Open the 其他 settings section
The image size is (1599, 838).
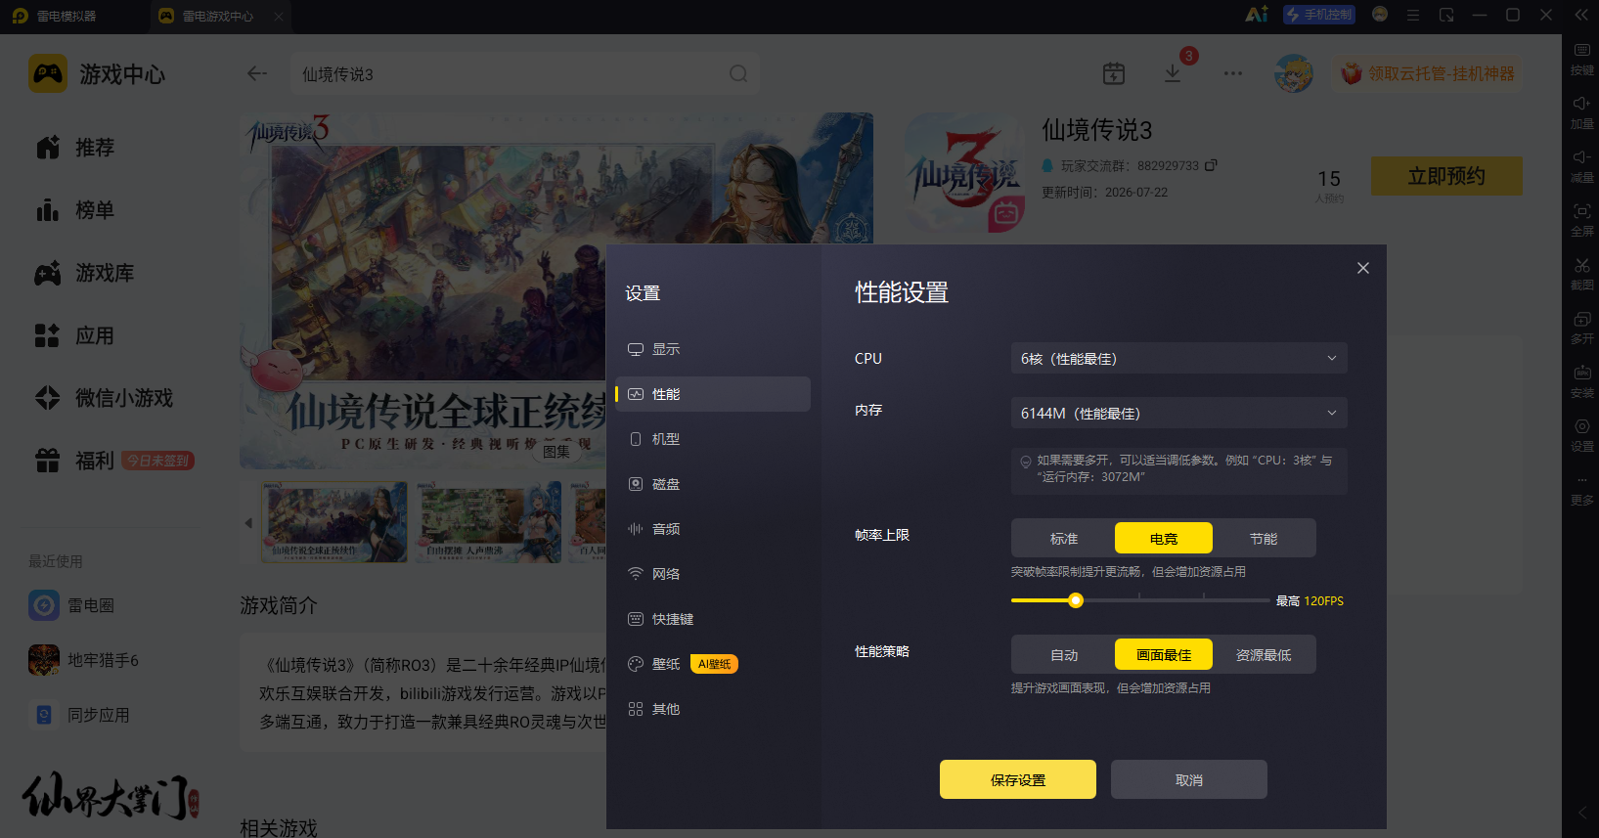pos(713,709)
